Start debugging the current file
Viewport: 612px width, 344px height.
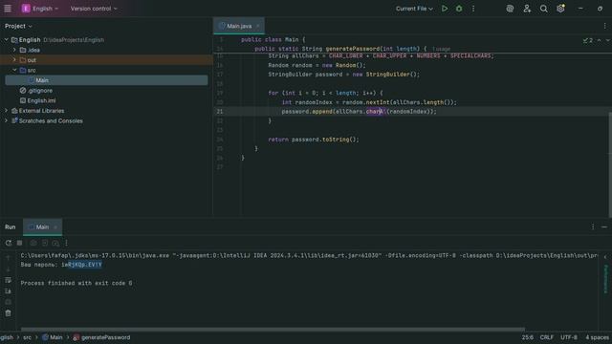pos(459,9)
